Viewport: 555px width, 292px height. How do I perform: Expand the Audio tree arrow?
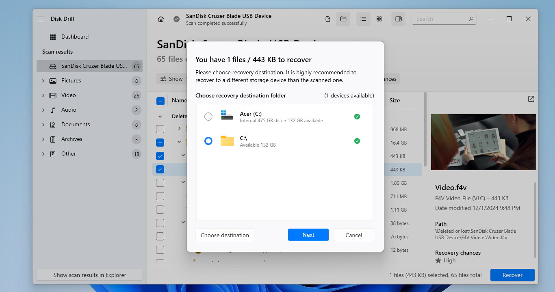click(43, 110)
